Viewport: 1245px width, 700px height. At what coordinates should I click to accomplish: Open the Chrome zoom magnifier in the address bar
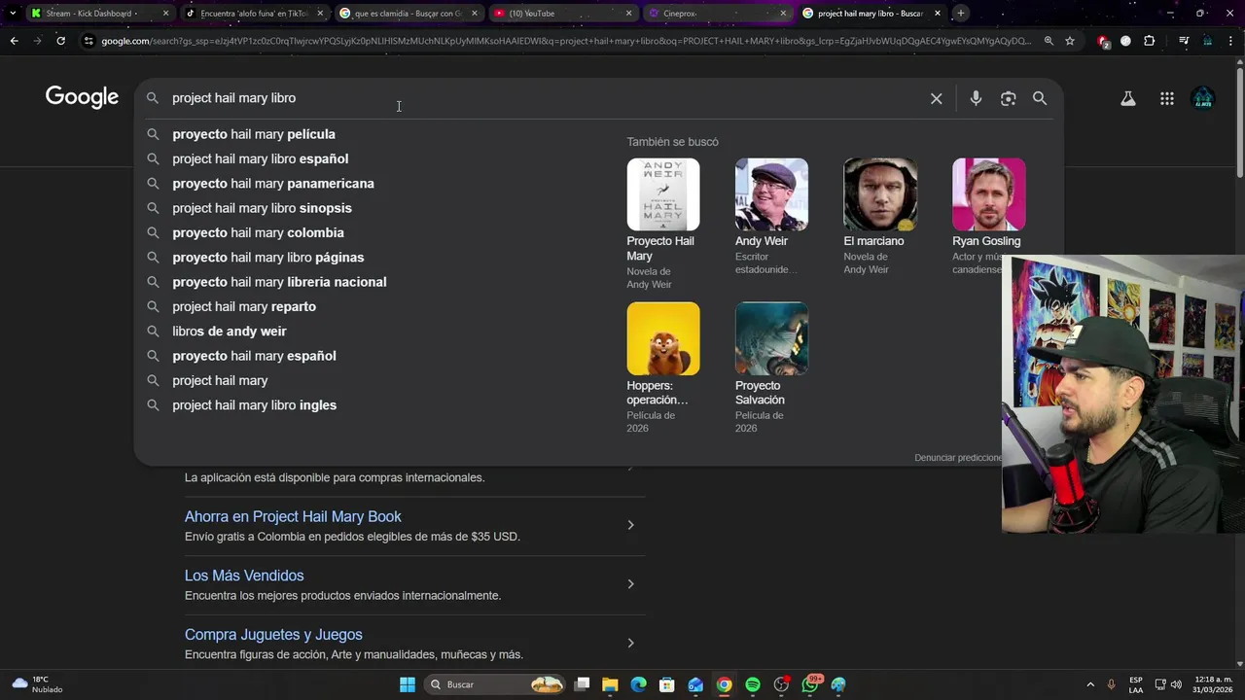[x=1049, y=41]
